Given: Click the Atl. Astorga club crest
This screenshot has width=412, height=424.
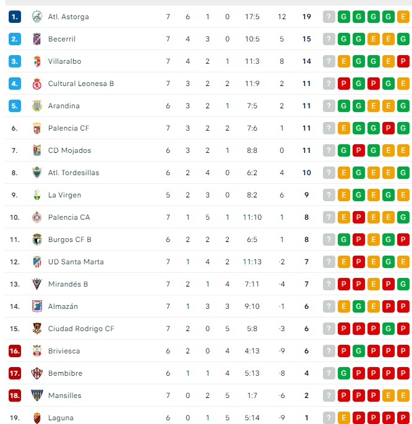Looking at the screenshot, I should tap(36, 17).
